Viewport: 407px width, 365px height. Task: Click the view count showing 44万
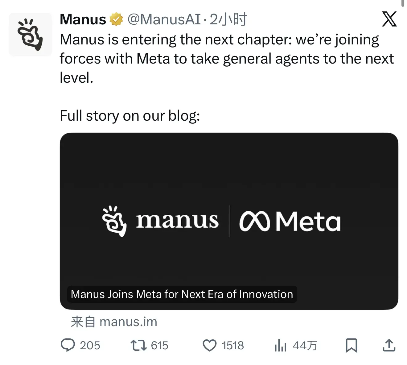click(x=304, y=346)
